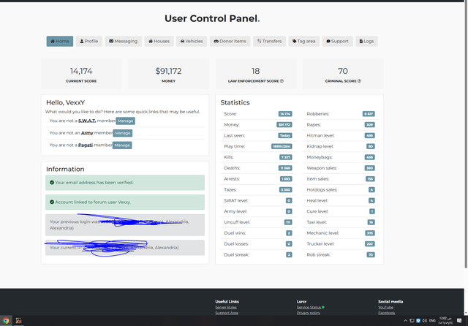This screenshot has width=468, height=326.
Task: Follow the S.W.A.T. link
Action: [x=87, y=121]
